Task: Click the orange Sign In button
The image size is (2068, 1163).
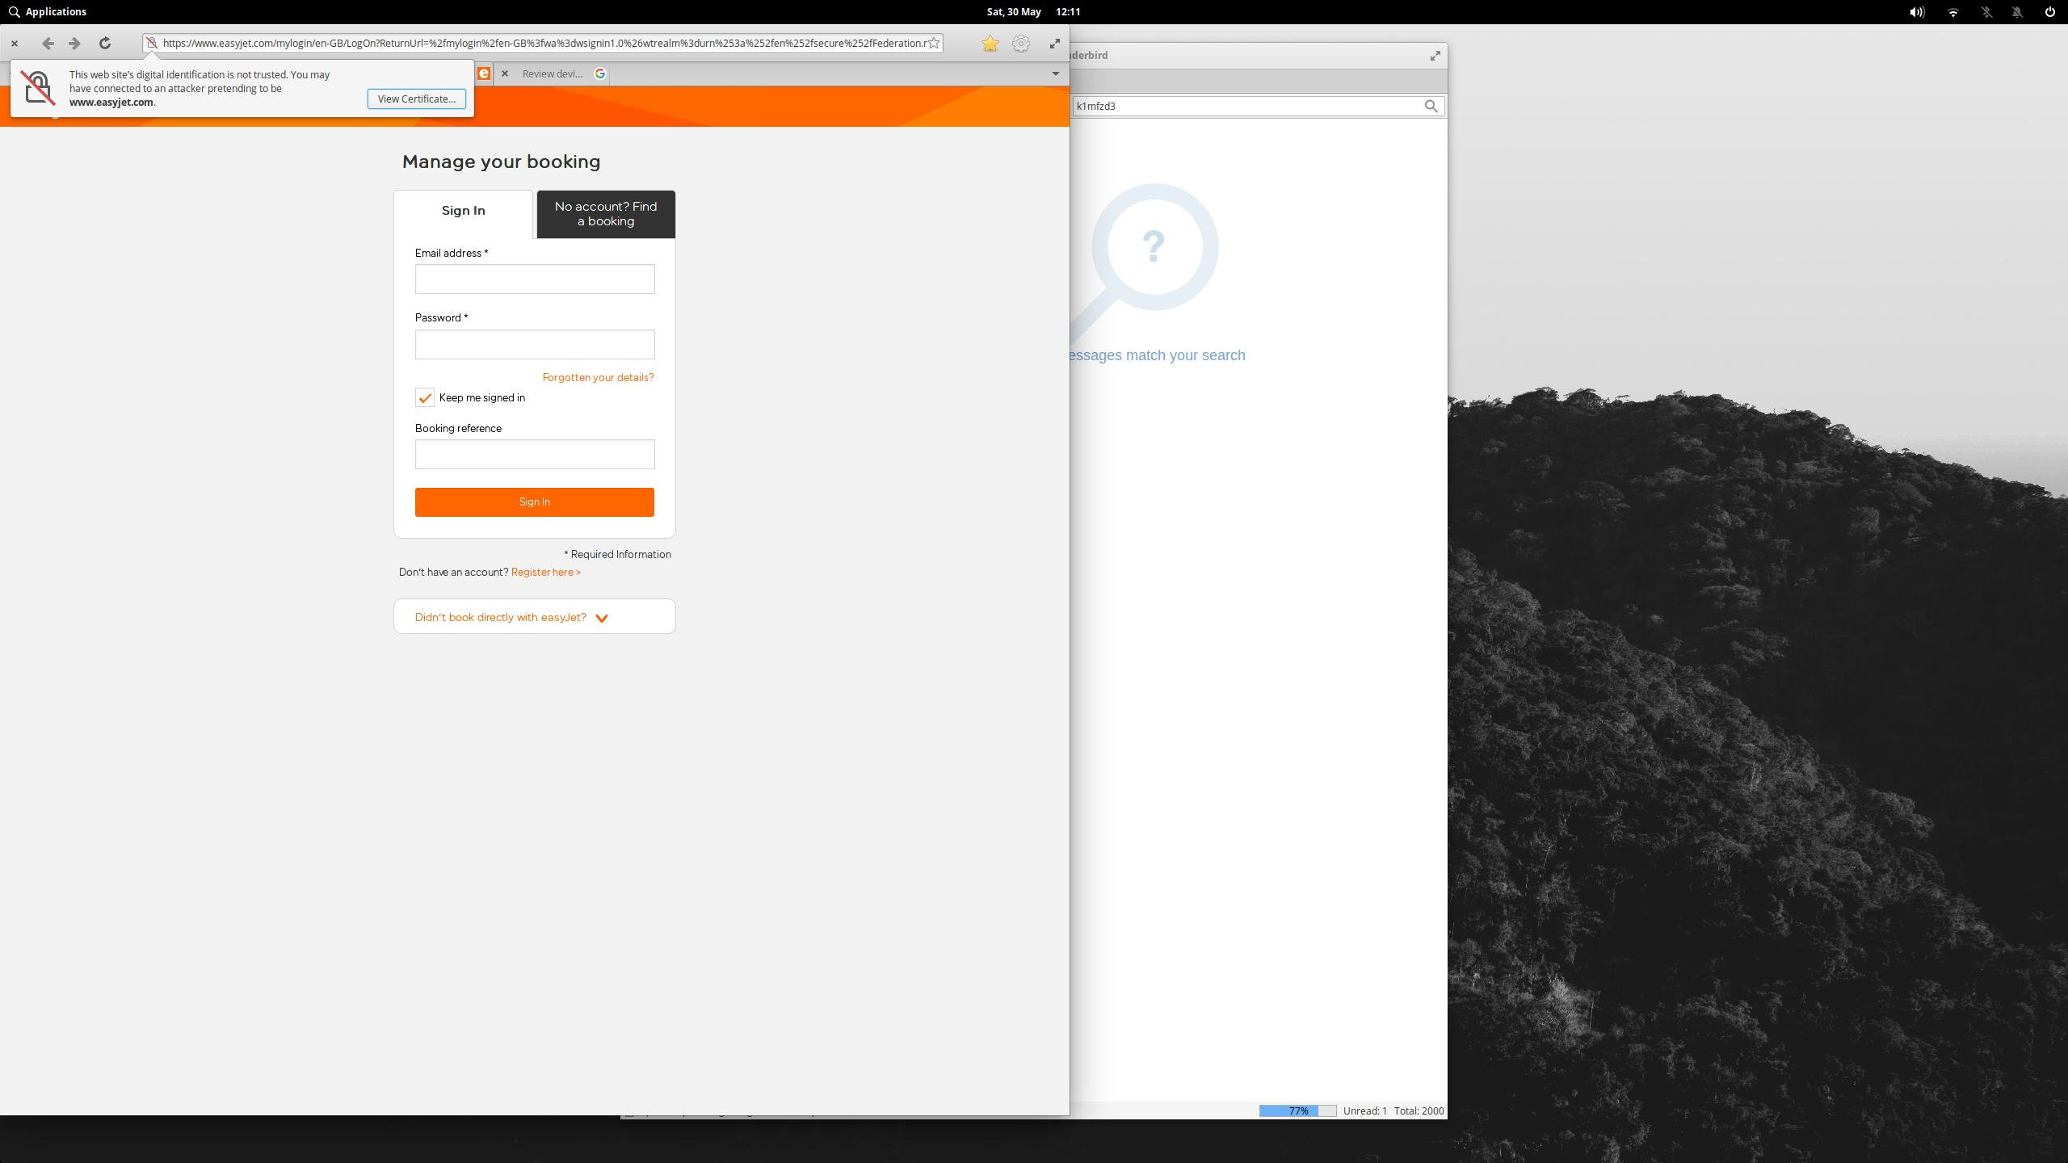Action: (535, 502)
